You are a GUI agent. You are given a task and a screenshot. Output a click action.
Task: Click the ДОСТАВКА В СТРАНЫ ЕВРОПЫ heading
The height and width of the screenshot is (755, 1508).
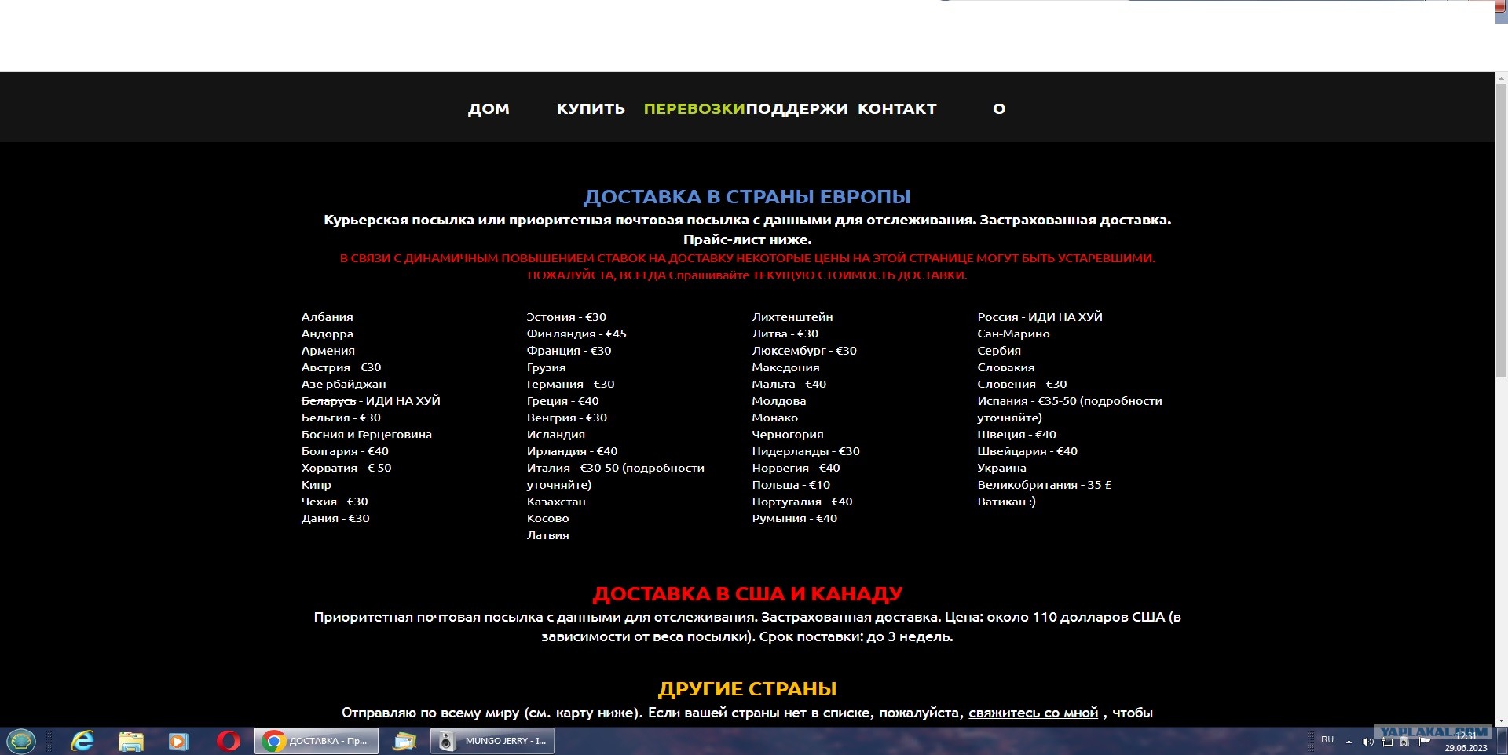747,196
